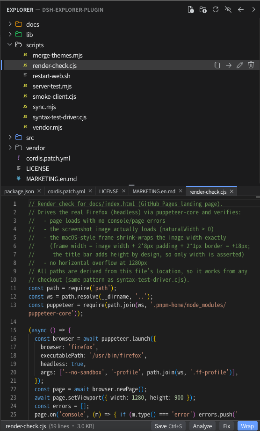This screenshot has width=260, height=431.
Task: Delete render-check.cjs using the trash icon
Action: (x=251, y=65)
